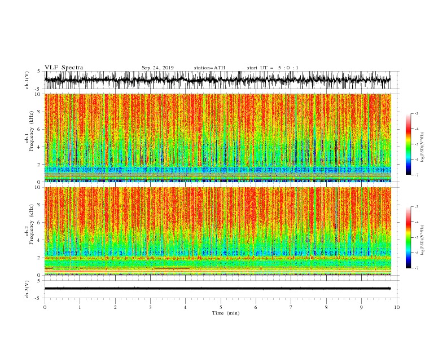The width and height of the screenshot is (447, 345).
Task: Click time axis tick label '7'
Action: (x=291, y=307)
